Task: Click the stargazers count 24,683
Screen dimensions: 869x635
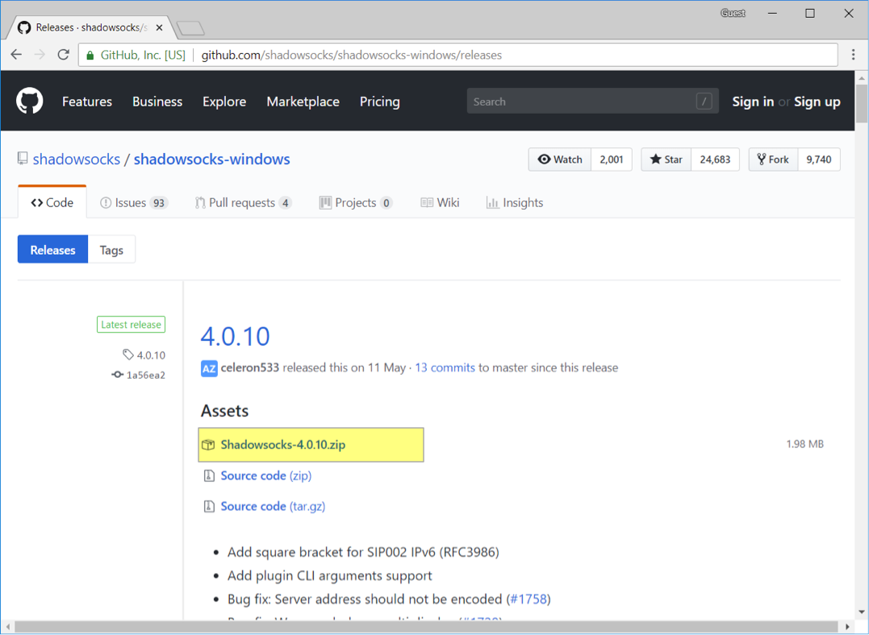Action: click(x=715, y=160)
